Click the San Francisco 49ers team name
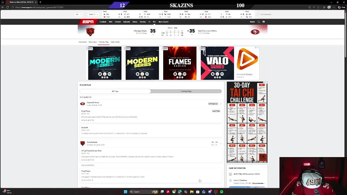347x195 pixels. tap(207, 31)
